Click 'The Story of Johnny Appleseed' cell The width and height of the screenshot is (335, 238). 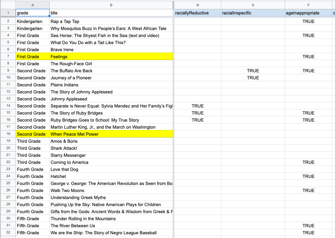click(x=111, y=92)
